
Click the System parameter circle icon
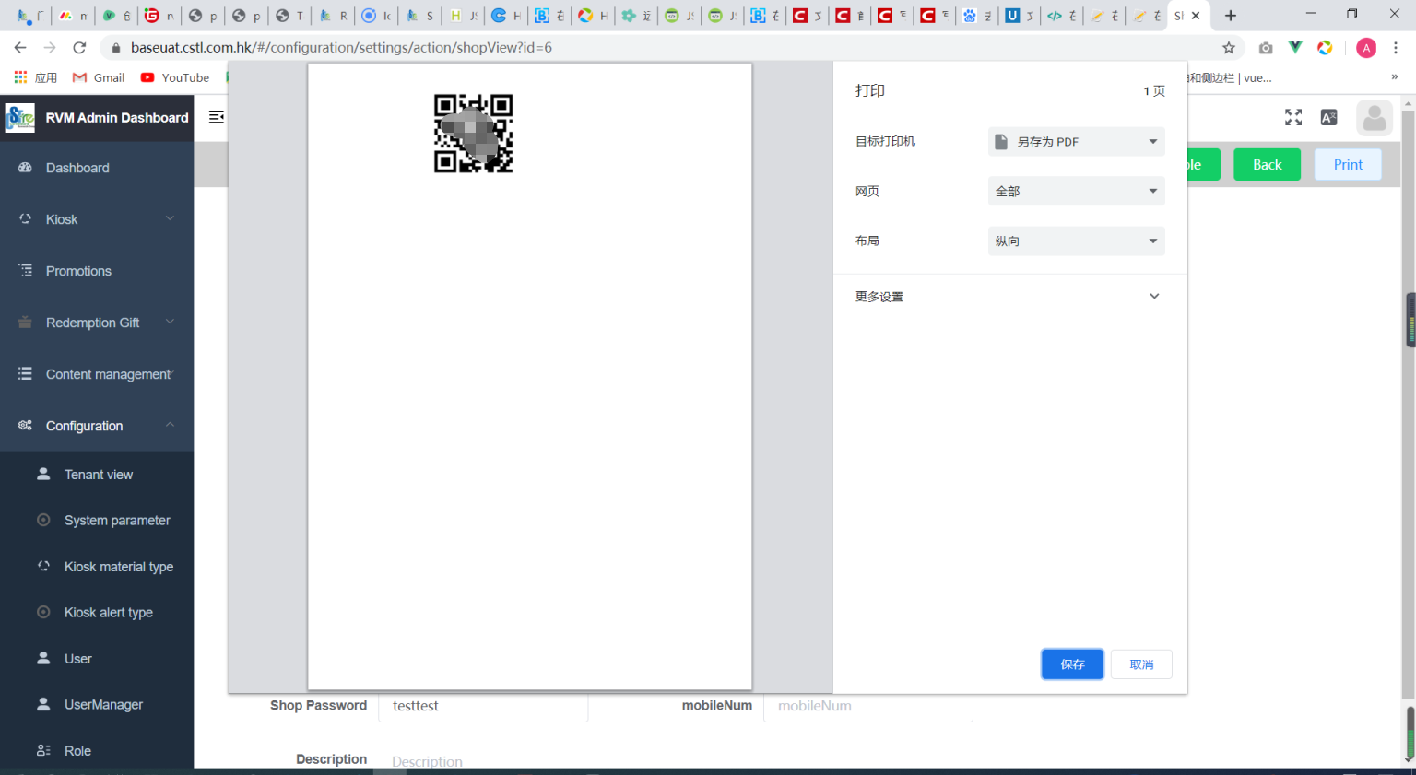click(x=43, y=520)
